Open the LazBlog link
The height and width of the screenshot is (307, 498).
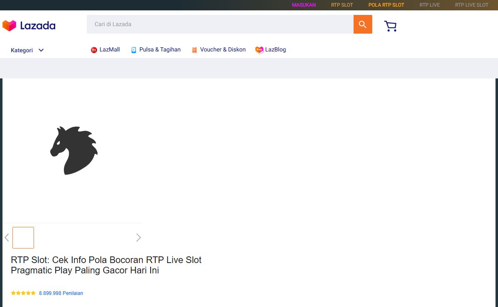(x=276, y=50)
